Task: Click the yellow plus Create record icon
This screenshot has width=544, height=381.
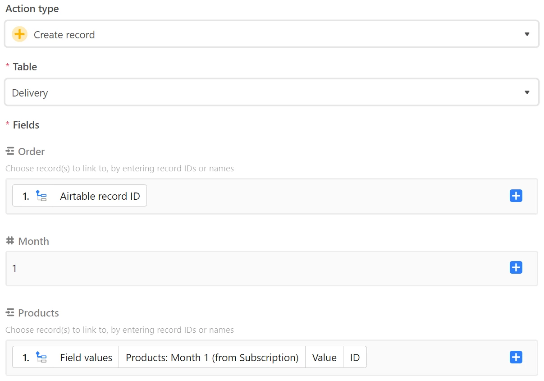Action: [x=19, y=34]
